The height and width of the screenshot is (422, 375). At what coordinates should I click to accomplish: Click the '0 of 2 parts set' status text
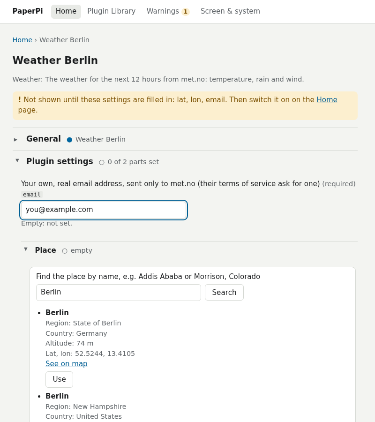pyautogui.click(x=134, y=162)
